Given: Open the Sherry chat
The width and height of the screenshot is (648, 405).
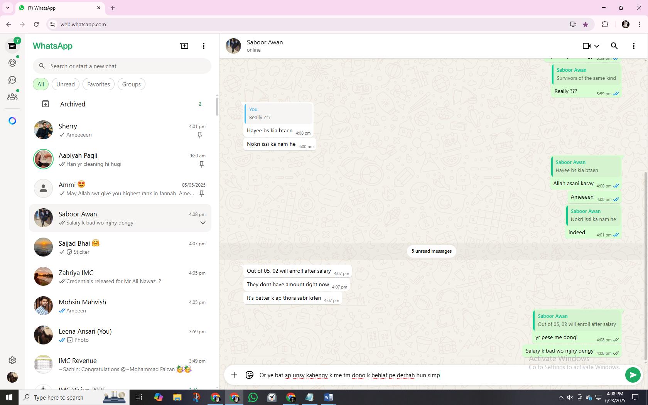Looking at the screenshot, I should pyautogui.click(x=120, y=130).
